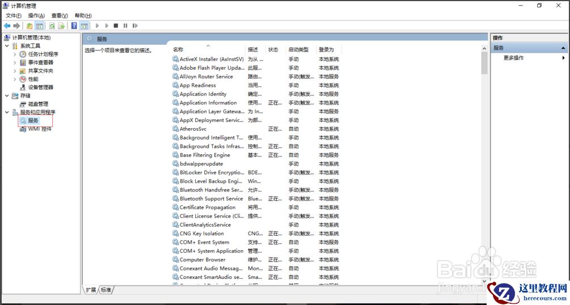Click the Stop service square icon
The height and width of the screenshot is (305, 570).
(116, 26)
